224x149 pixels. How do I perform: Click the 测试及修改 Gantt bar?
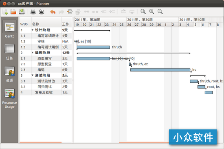pyautogui.click(x=194, y=81)
